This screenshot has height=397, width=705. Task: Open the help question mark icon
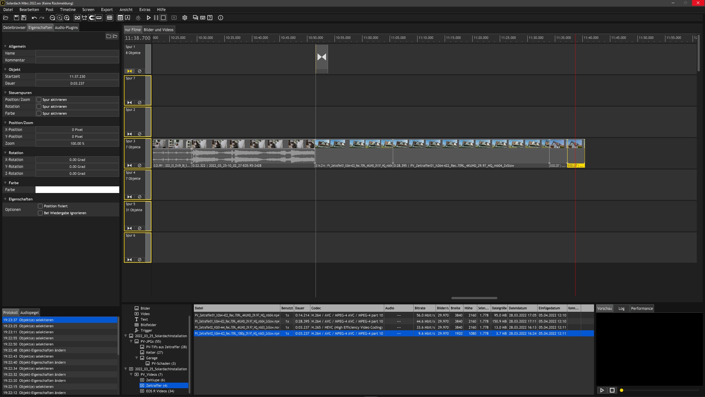(x=210, y=18)
